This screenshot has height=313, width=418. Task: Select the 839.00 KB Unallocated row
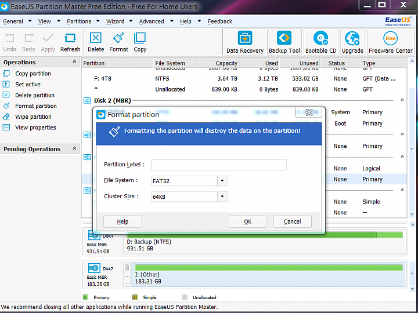coord(244,89)
